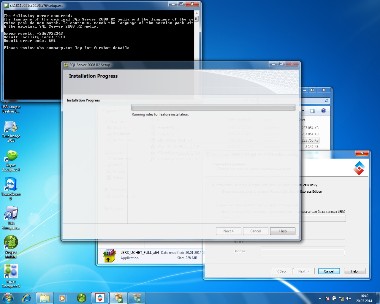
Task: Select Карат Экспресс 4 desktop icon
Action: click(11, 161)
